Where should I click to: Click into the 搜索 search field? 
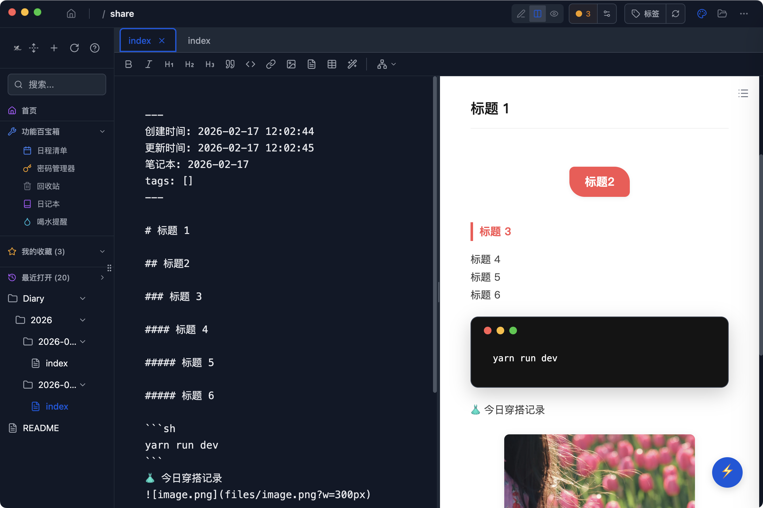tap(57, 84)
